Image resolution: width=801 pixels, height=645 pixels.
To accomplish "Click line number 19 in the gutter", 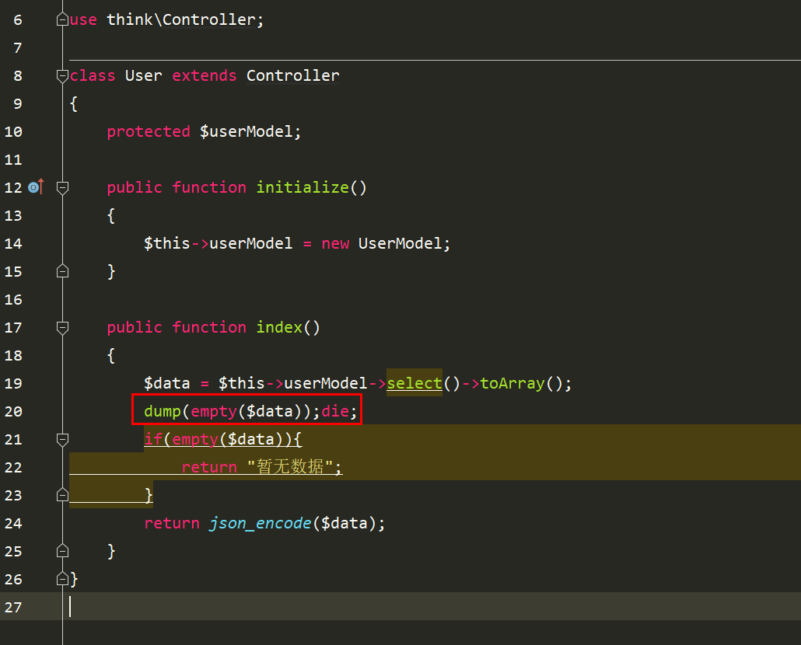I will point(13,383).
